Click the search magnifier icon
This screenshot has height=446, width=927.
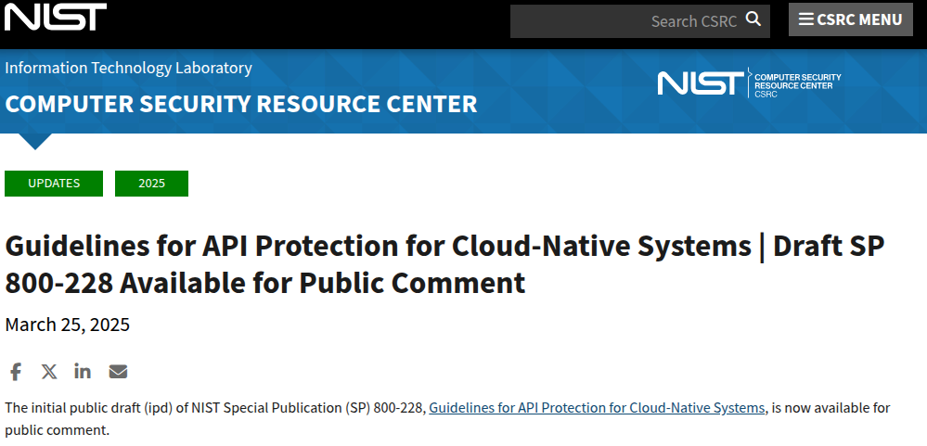pyautogui.click(x=753, y=19)
